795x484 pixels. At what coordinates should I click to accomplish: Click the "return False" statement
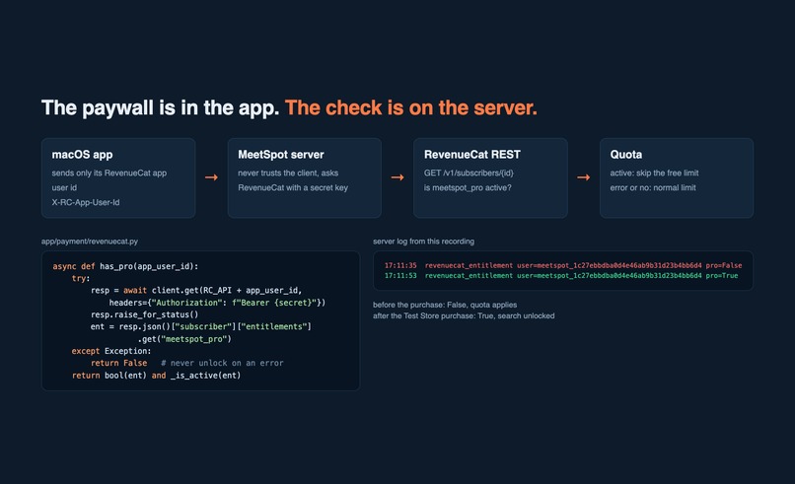click(x=119, y=363)
